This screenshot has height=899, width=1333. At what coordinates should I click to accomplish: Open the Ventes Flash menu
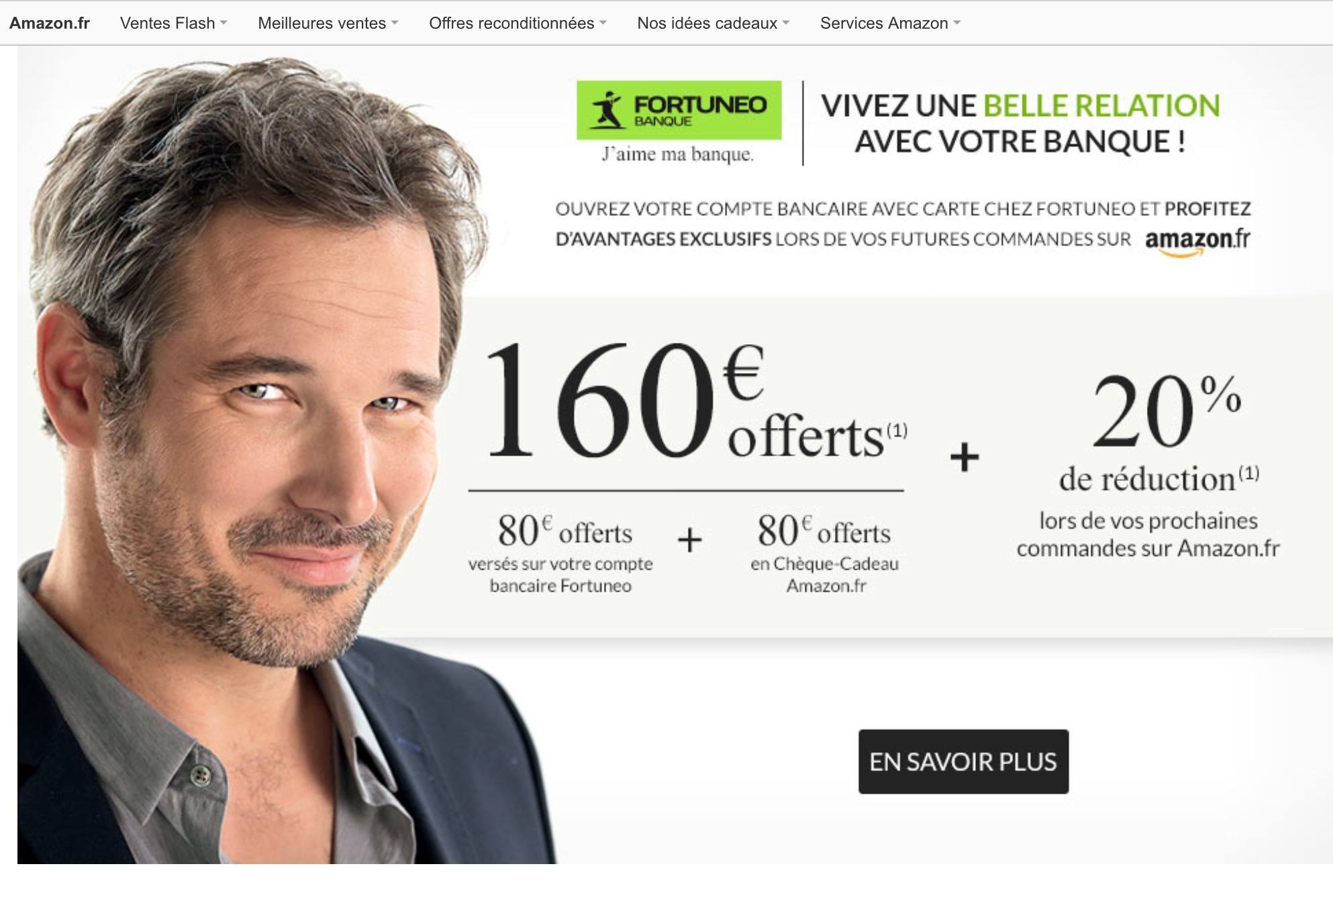pyautogui.click(x=167, y=23)
